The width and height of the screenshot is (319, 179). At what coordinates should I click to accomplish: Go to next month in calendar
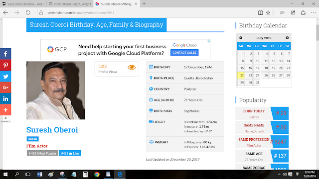(x=287, y=38)
